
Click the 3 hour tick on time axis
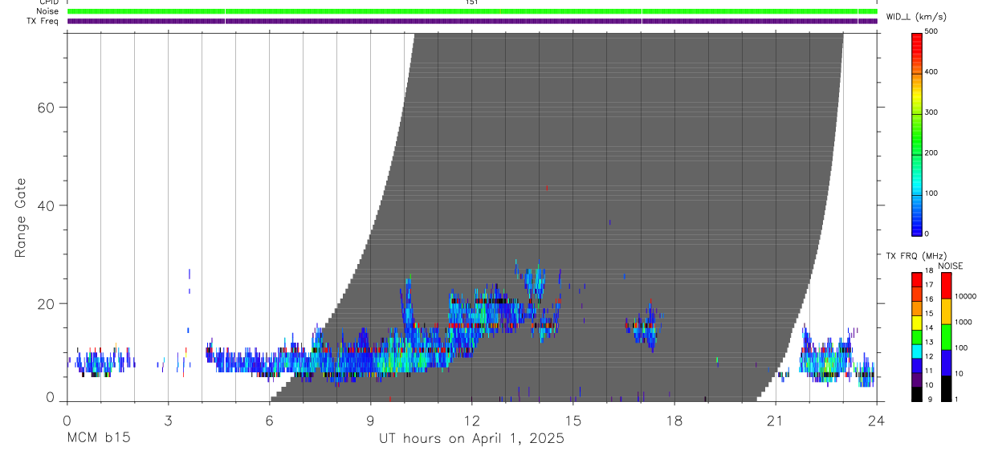coord(168,420)
